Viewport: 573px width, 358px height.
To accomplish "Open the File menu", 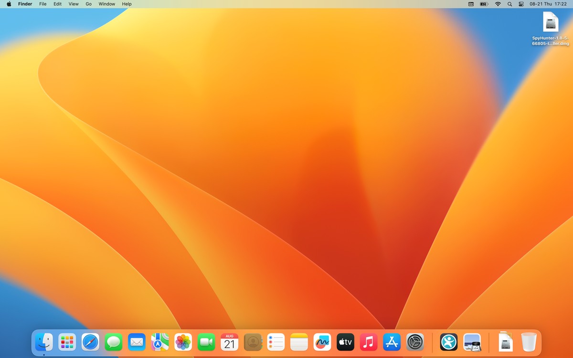I will coord(43,4).
